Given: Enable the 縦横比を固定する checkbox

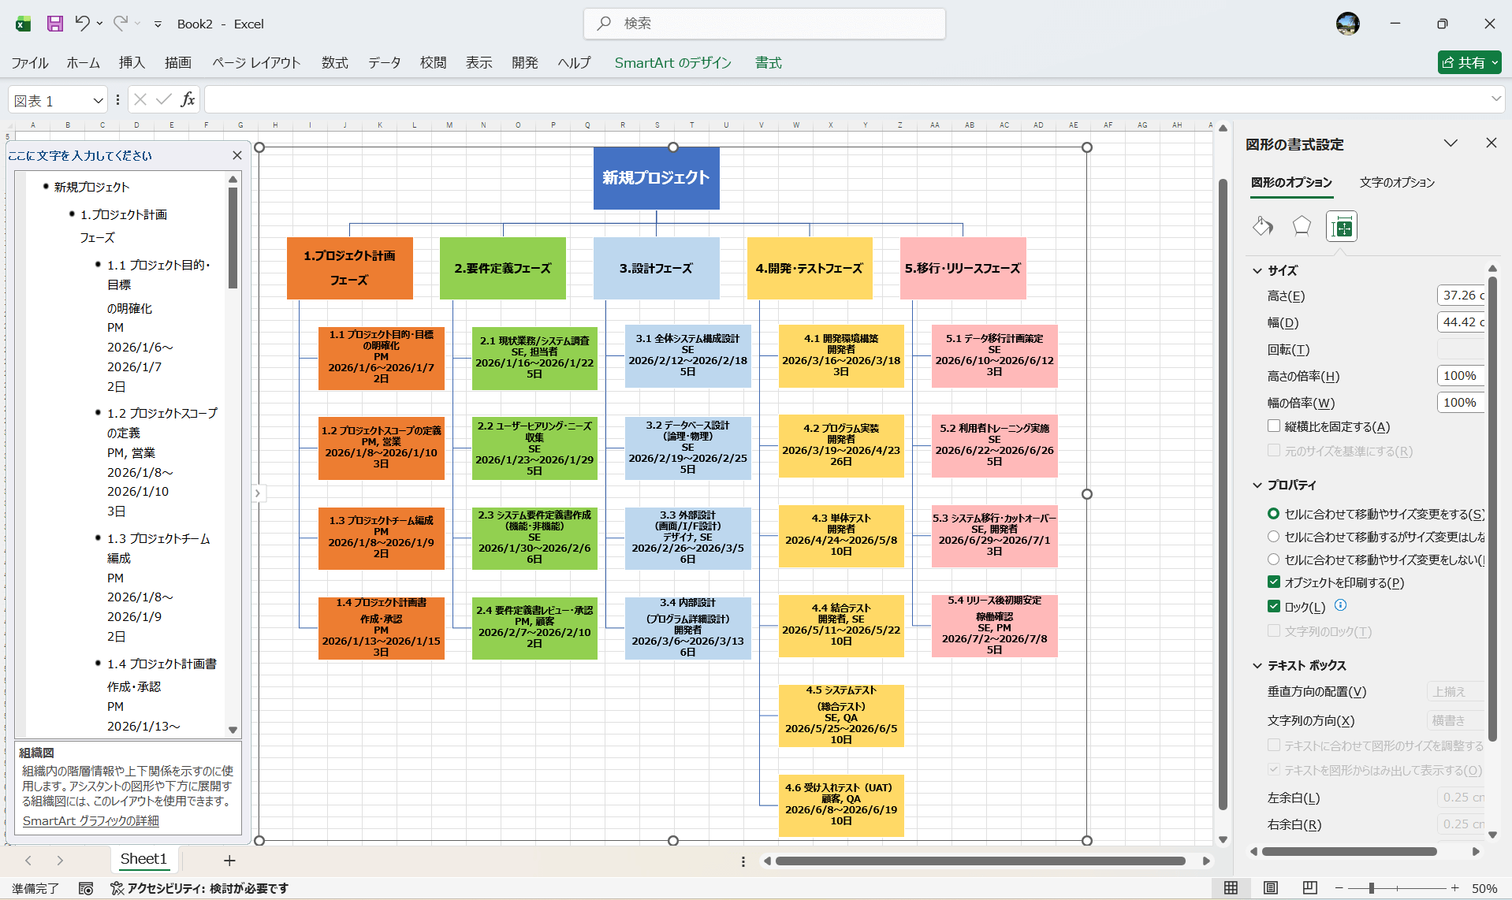Looking at the screenshot, I should [x=1273, y=426].
